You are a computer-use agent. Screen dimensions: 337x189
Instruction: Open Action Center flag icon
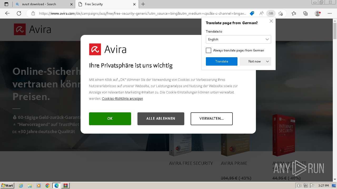click(x=311, y=186)
